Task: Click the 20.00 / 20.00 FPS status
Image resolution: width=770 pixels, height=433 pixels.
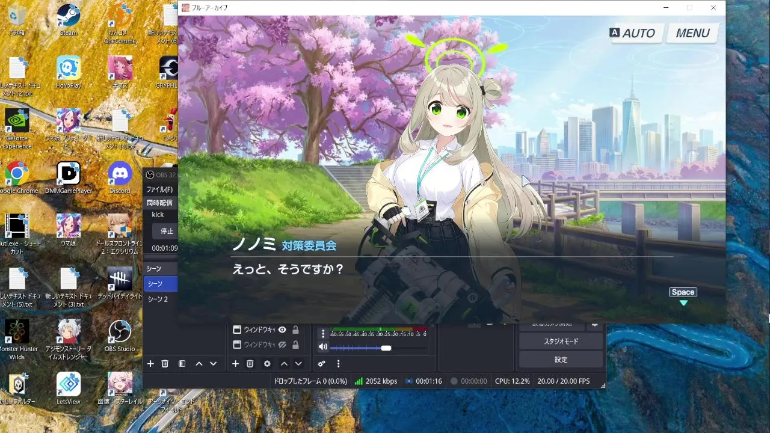Action: click(x=563, y=381)
